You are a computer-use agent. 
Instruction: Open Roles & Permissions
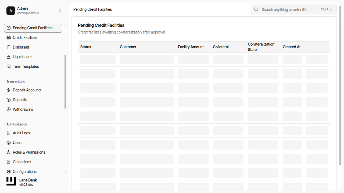click(x=29, y=152)
